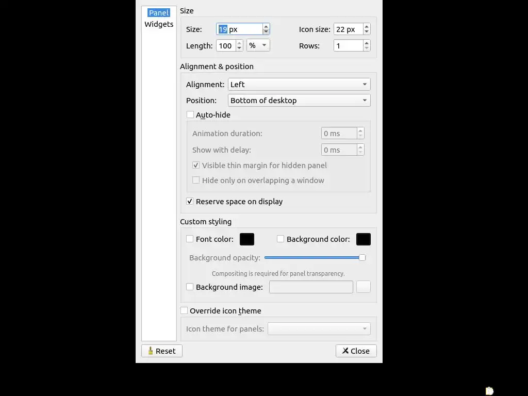
Task: Increase Icon size with up arrow
Action: pyautogui.click(x=367, y=26)
